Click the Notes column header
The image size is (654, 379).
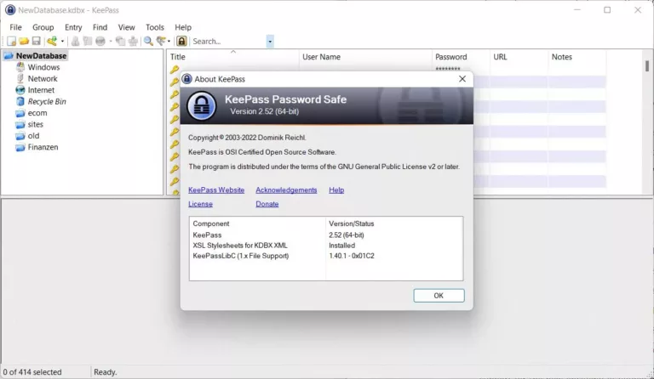click(577, 57)
